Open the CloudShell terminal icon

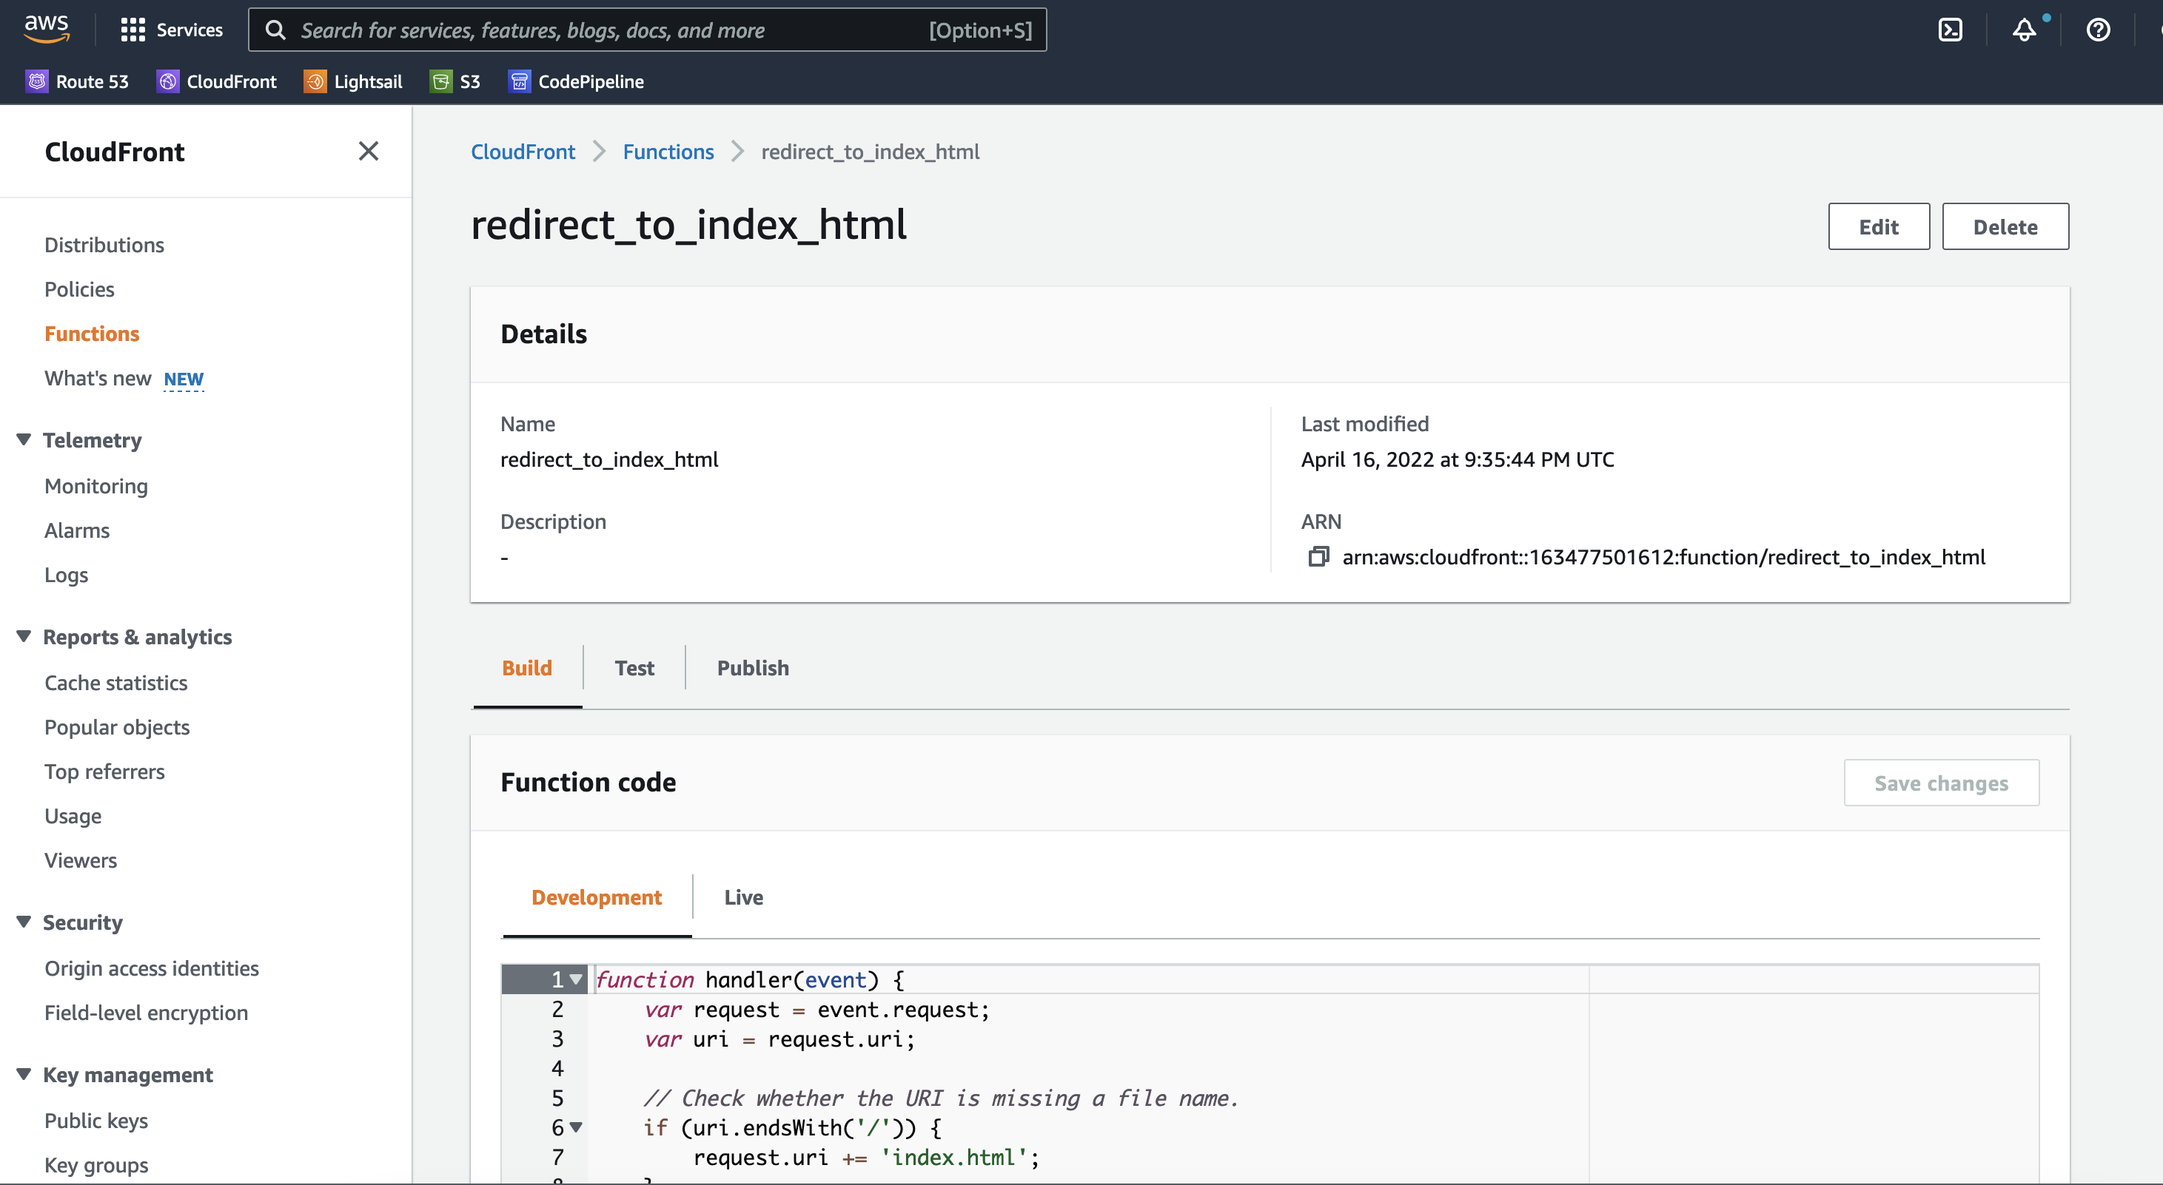[x=1950, y=30]
